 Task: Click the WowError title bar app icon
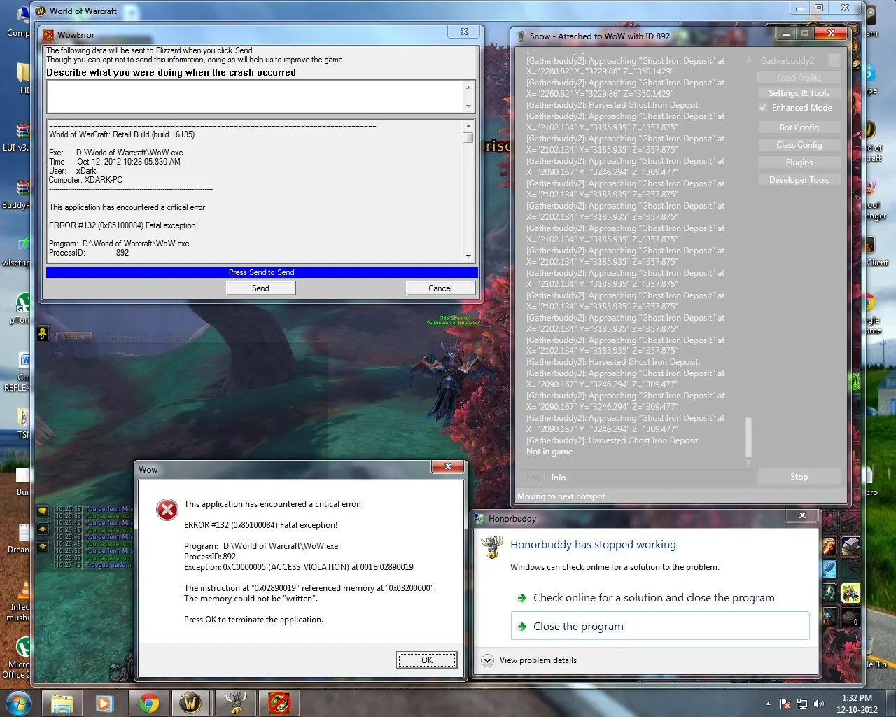click(48, 35)
